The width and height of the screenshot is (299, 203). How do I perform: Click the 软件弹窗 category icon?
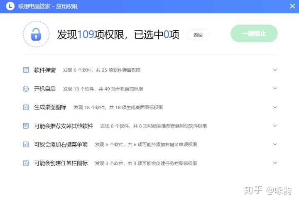click(x=26, y=70)
